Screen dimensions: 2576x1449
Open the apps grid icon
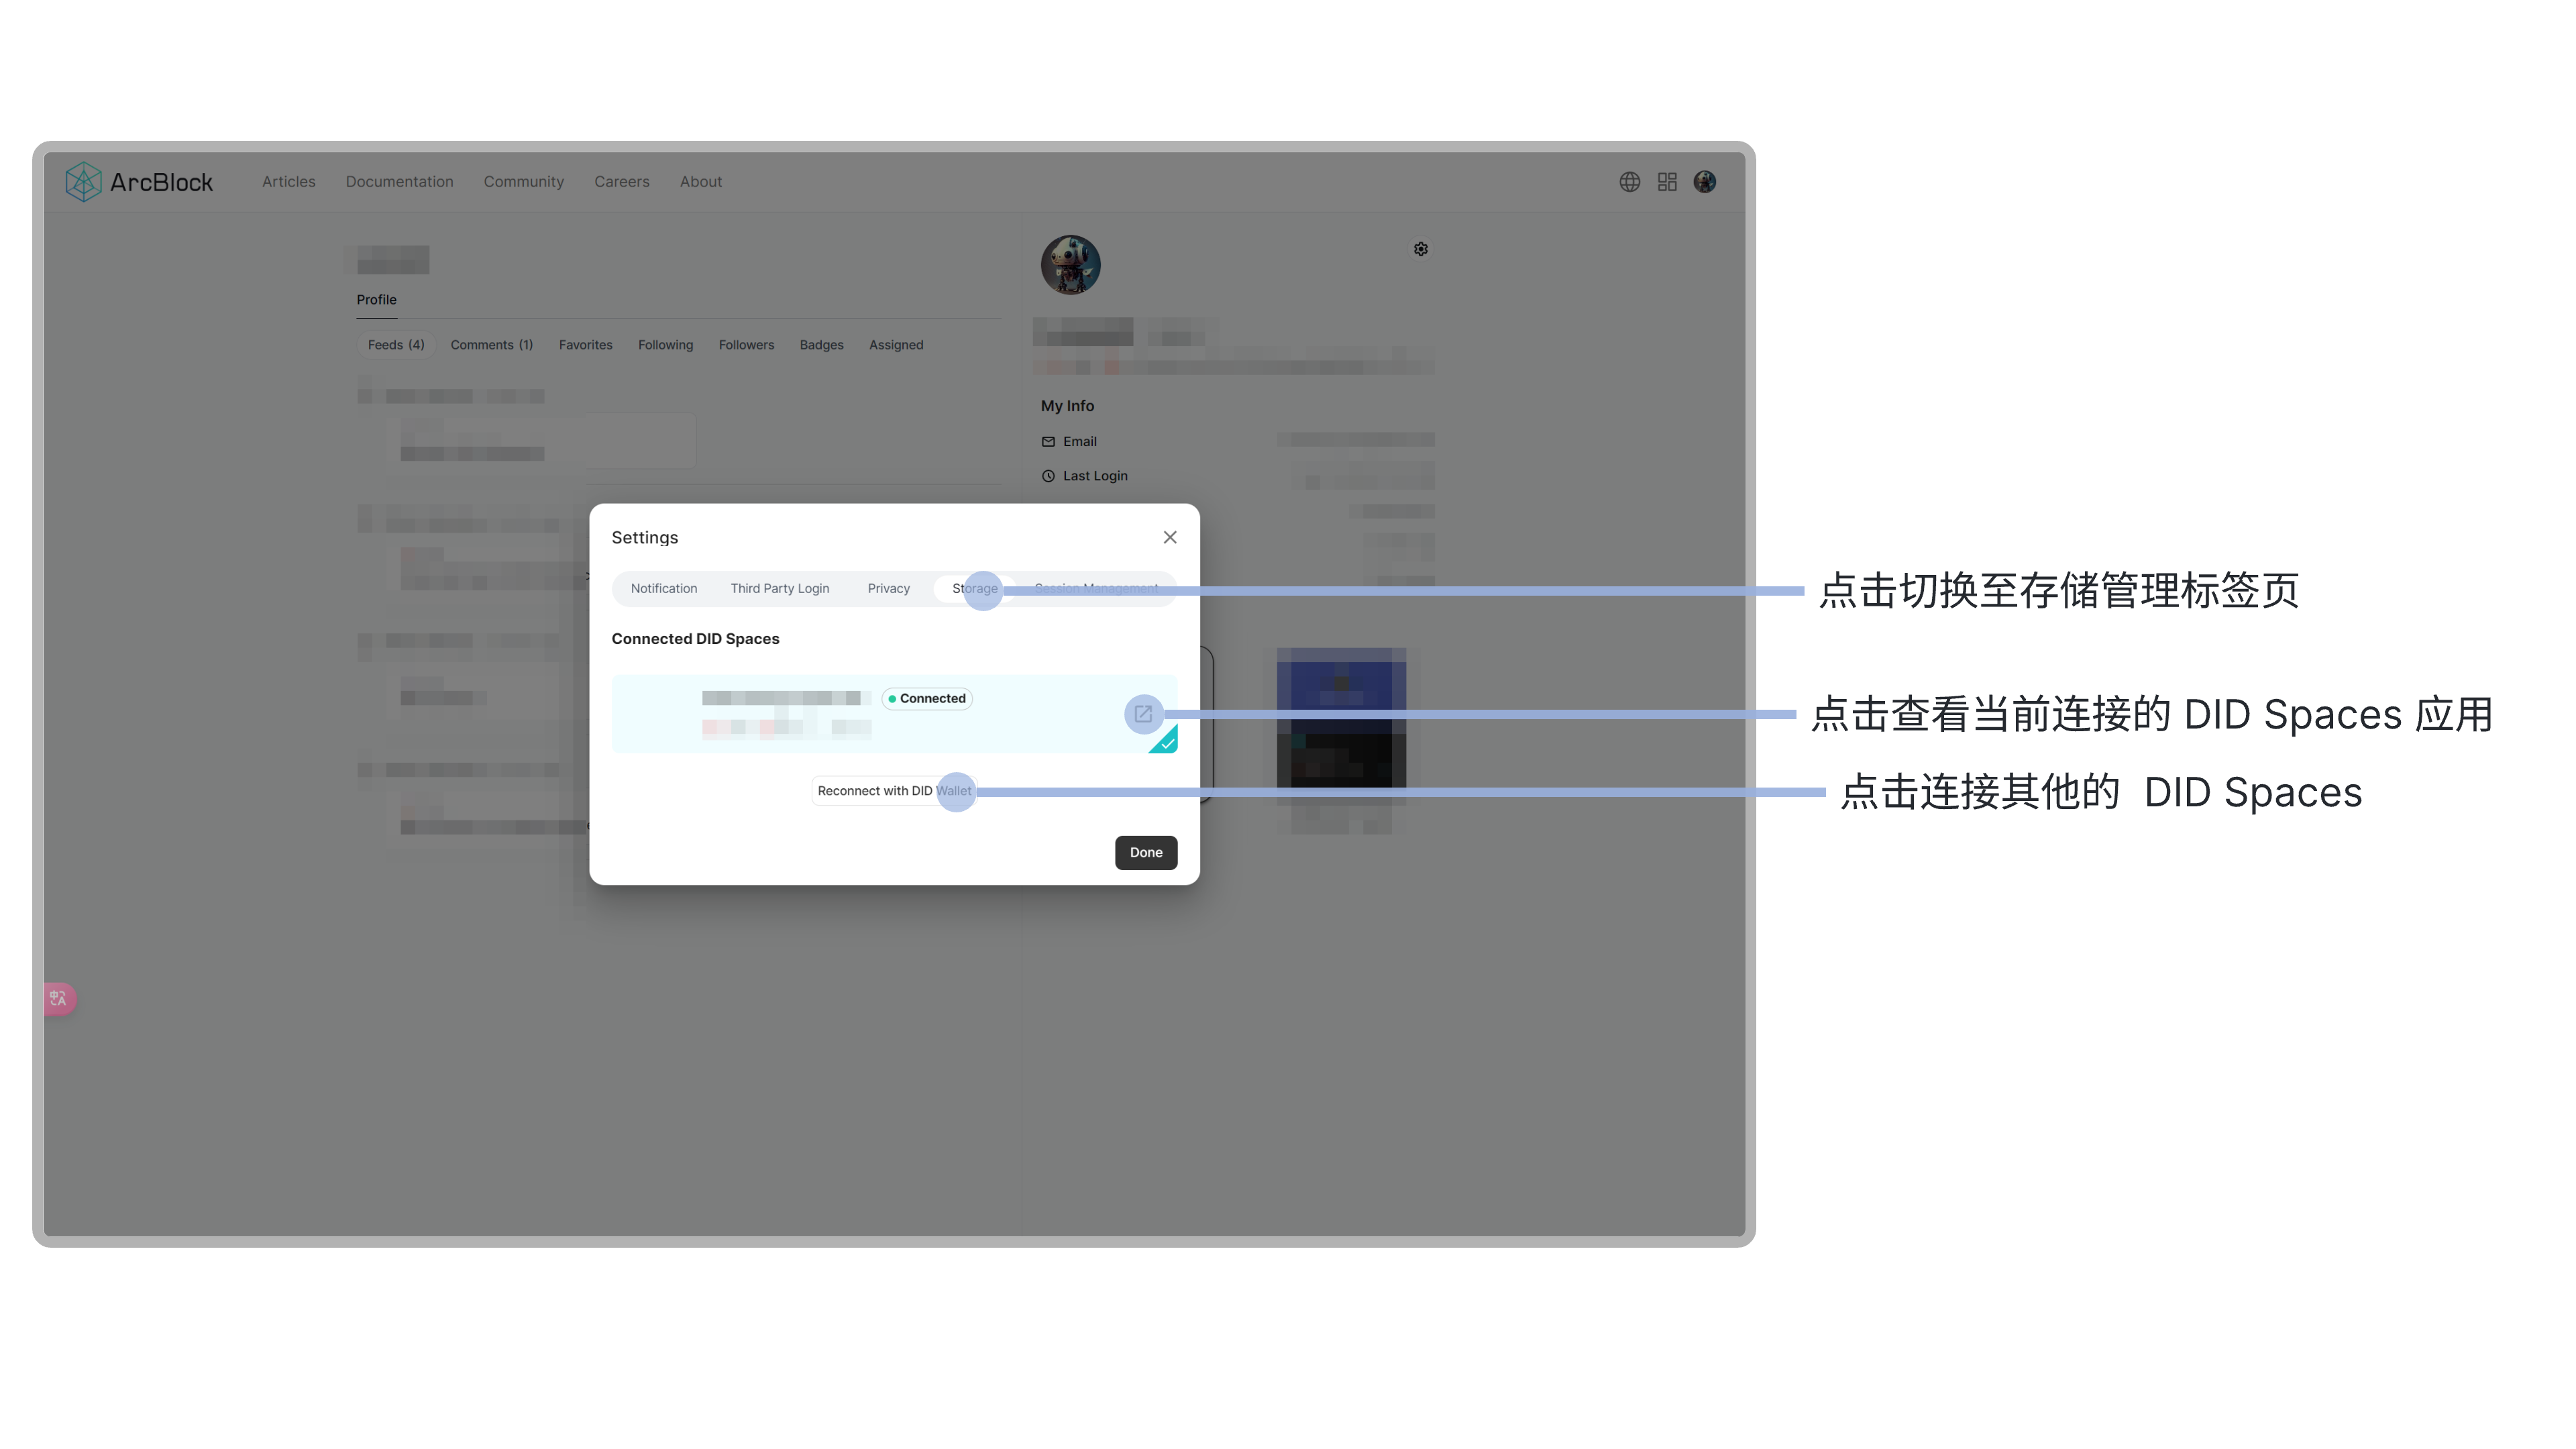[1667, 182]
